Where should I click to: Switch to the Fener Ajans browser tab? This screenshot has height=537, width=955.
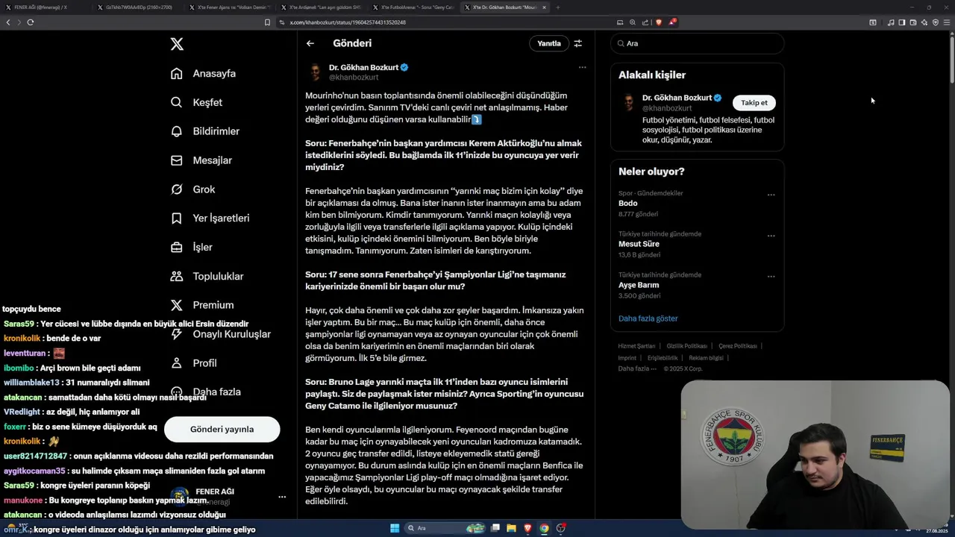(x=231, y=7)
